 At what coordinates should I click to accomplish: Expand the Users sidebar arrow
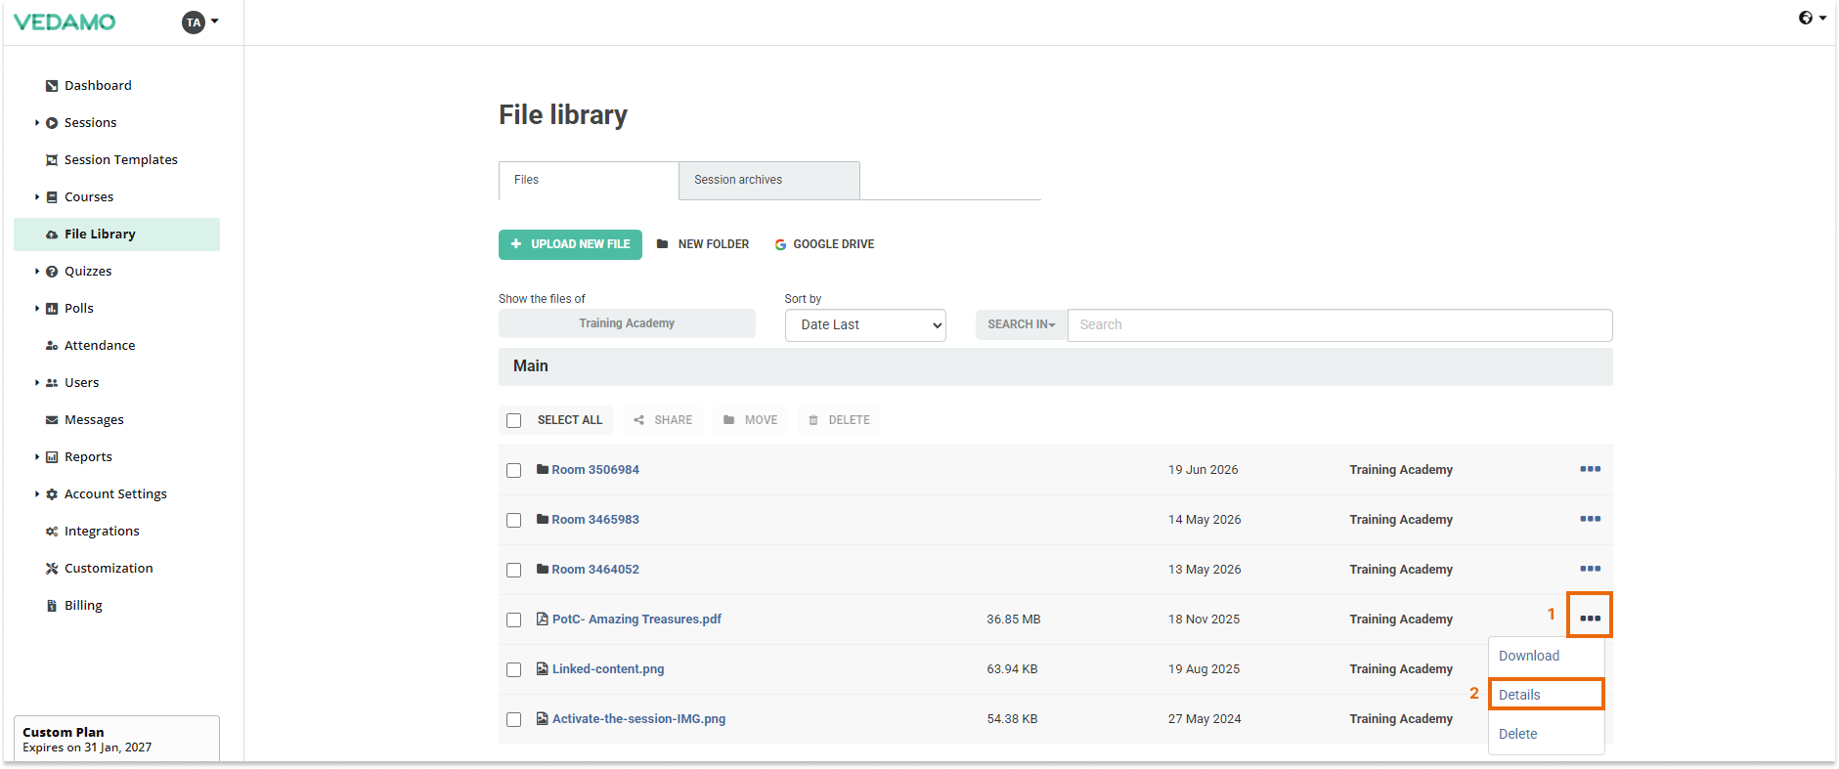[x=37, y=383]
